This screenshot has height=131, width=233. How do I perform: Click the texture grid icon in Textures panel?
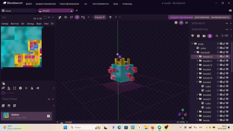click(15, 106)
